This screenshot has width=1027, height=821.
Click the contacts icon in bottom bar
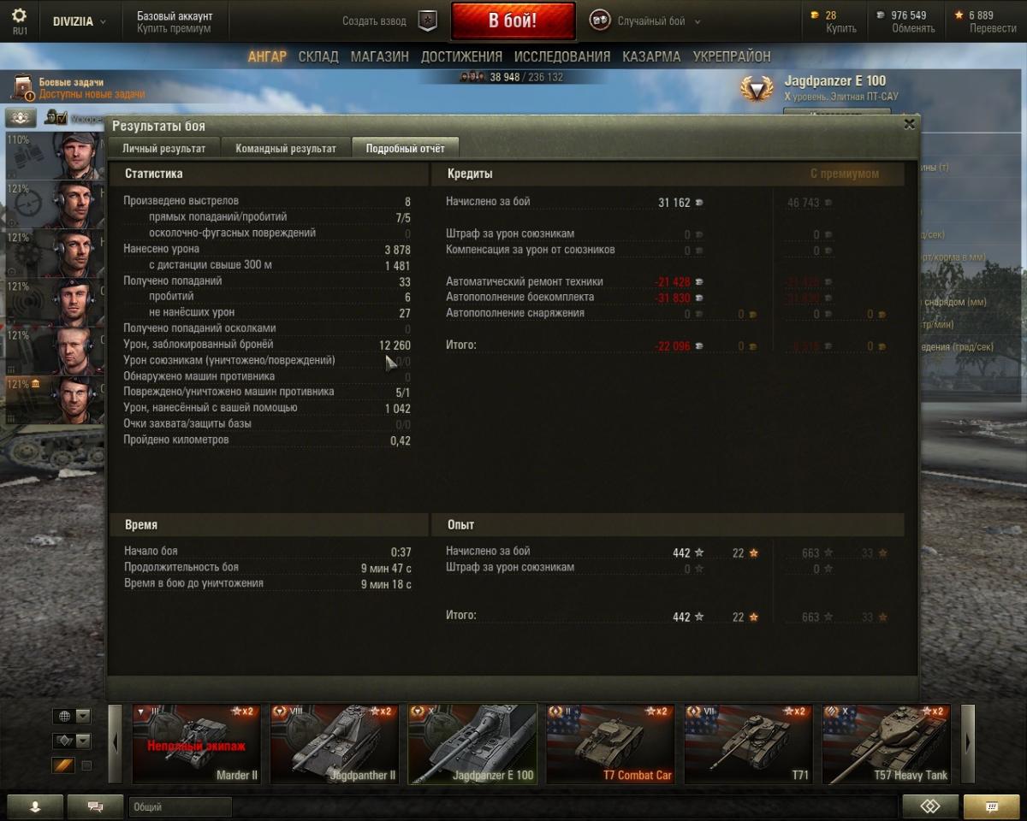(x=35, y=806)
